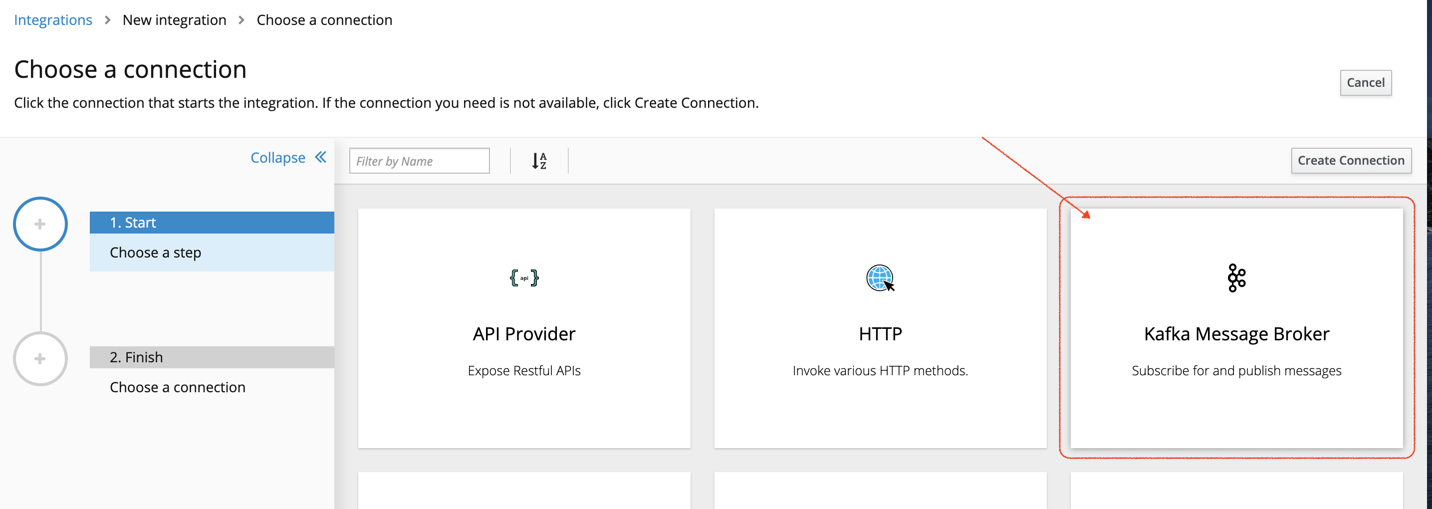Click the Choose a connection breadcrumb
The image size is (1432, 509).
pyautogui.click(x=324, y=20)
